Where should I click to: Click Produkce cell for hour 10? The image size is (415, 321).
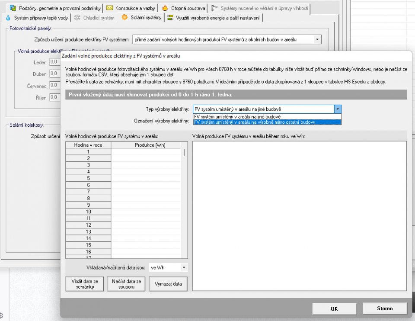click(146, 212)
